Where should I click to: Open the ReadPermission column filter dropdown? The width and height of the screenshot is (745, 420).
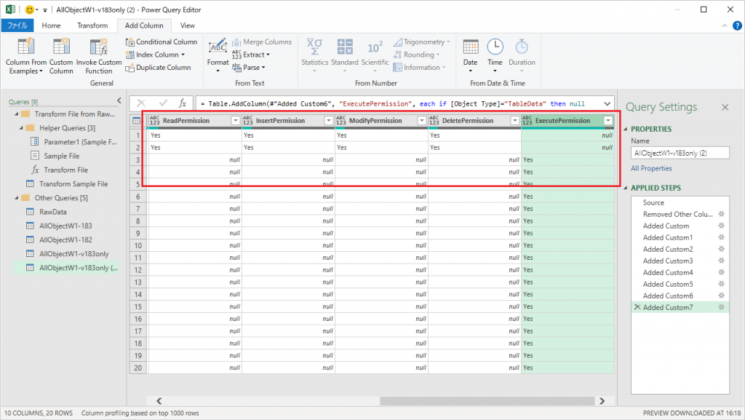pyautogui.click(x=235, y=121)
